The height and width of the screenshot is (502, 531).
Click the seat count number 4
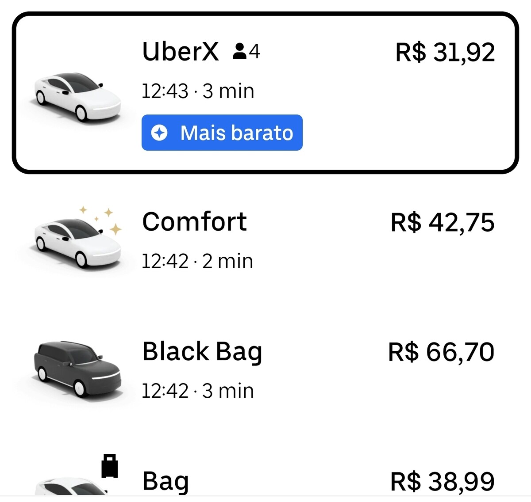pyautogui.click(x=254, y=51)
